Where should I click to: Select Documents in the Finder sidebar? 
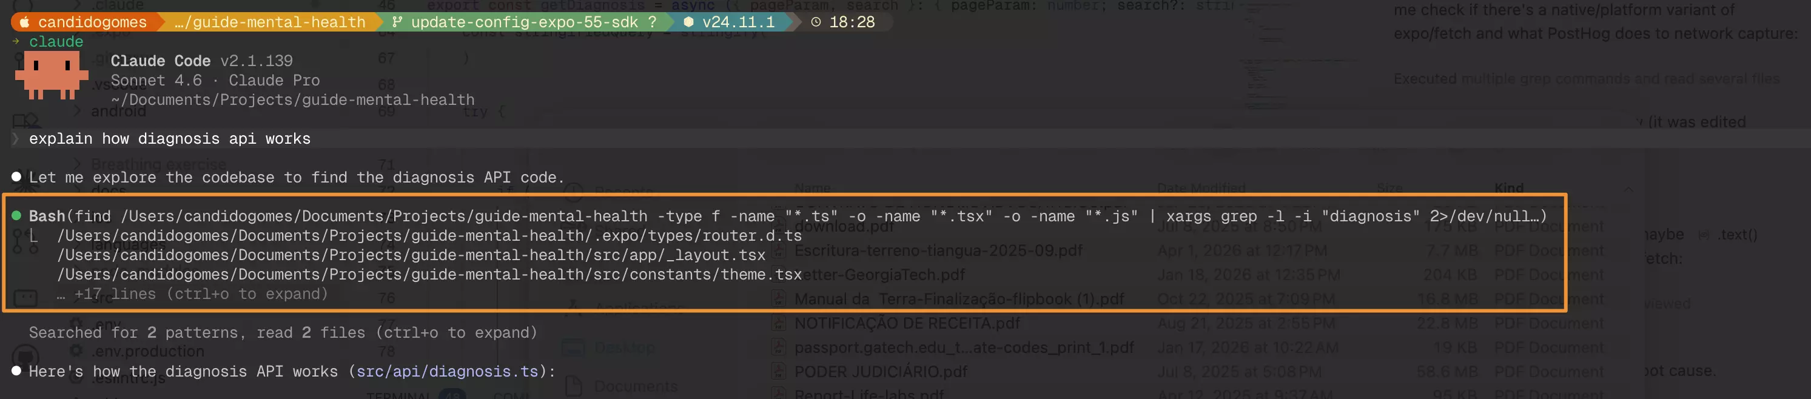point(636,386)
